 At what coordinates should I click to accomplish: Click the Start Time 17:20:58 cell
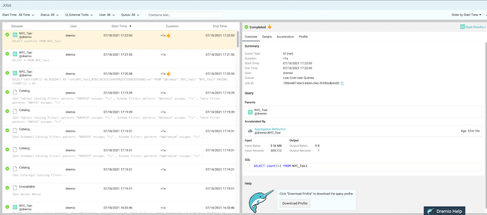(x=118, y=74)
